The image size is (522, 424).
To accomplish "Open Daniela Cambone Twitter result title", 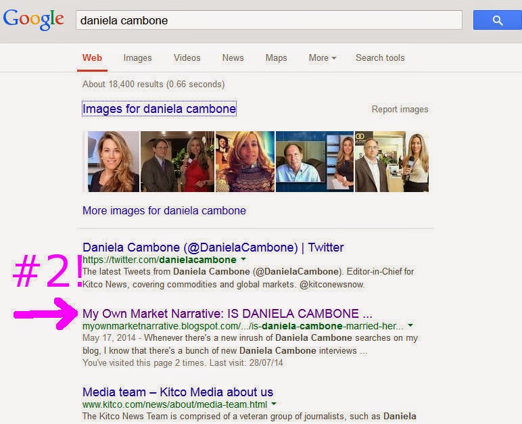I will pos(213,248).
